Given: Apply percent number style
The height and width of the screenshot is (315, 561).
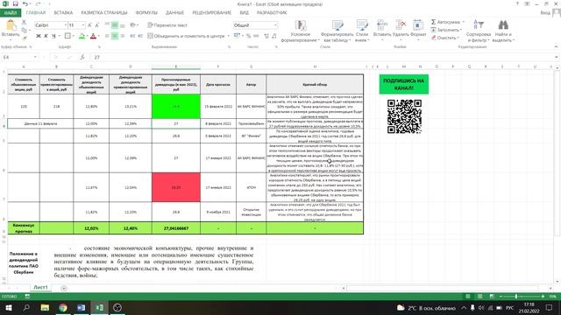Looking at the screenshot, I should (x=248, y=36).
